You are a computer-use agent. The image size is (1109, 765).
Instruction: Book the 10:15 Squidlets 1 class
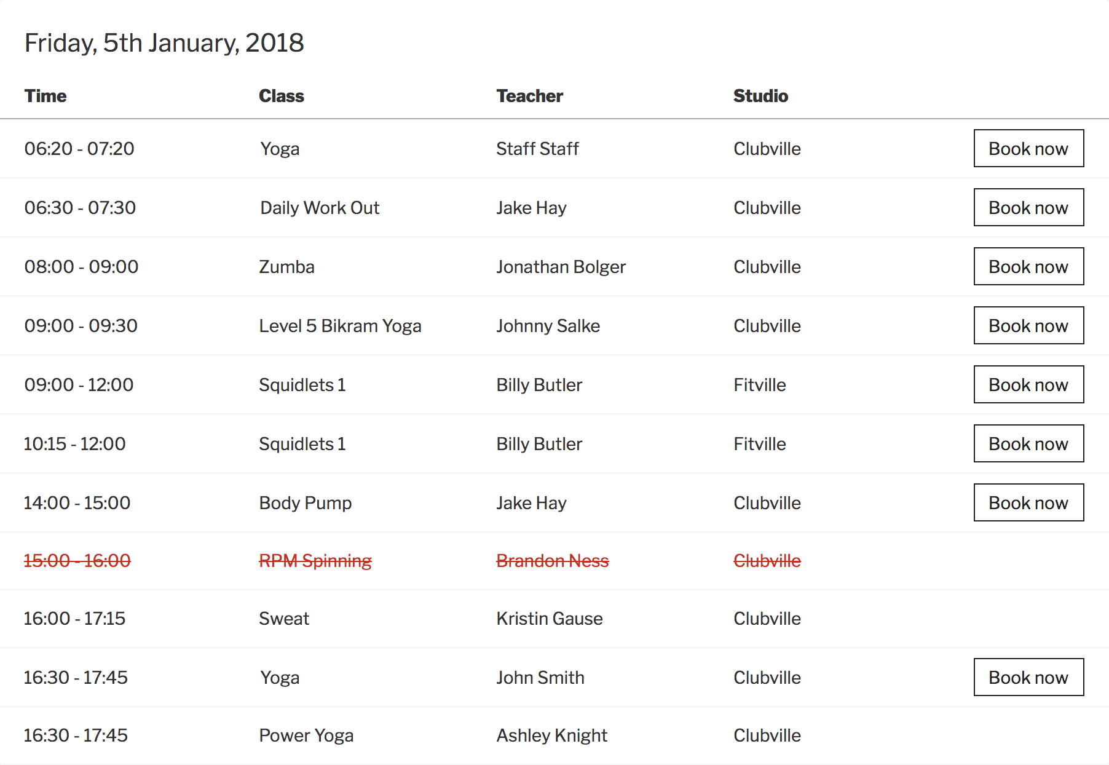pyautogui.click(x=1028, y=443)
